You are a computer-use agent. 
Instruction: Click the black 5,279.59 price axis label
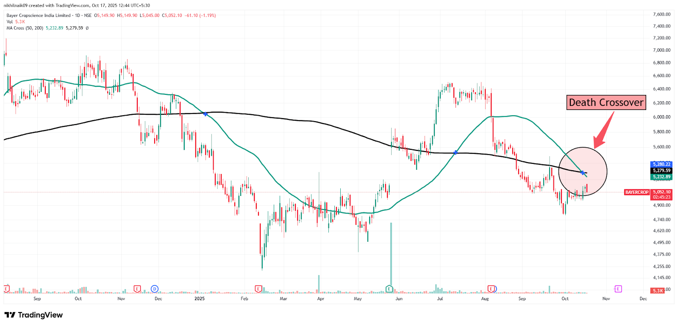click(661, 171)
